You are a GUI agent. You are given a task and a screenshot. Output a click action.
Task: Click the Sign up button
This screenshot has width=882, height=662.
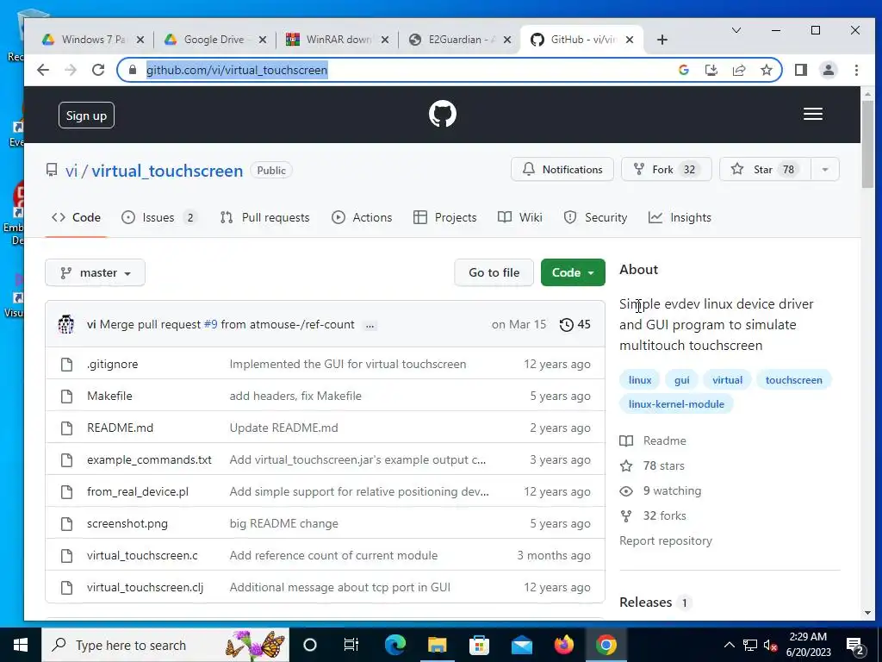[x=86, y=116]
